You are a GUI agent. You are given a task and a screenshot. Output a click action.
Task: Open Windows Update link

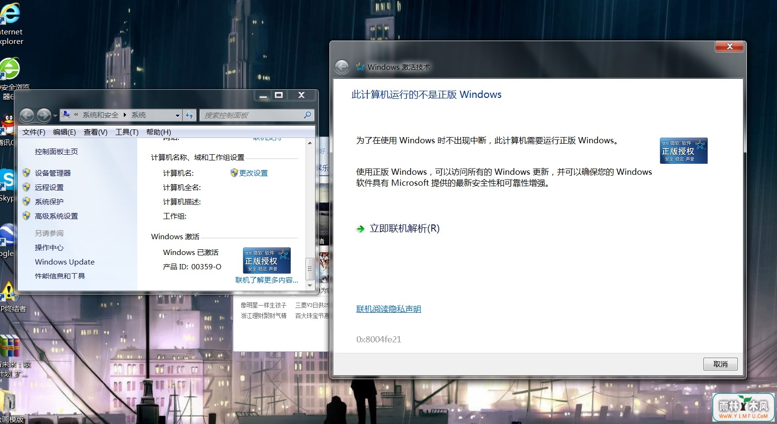click(65, 262)
